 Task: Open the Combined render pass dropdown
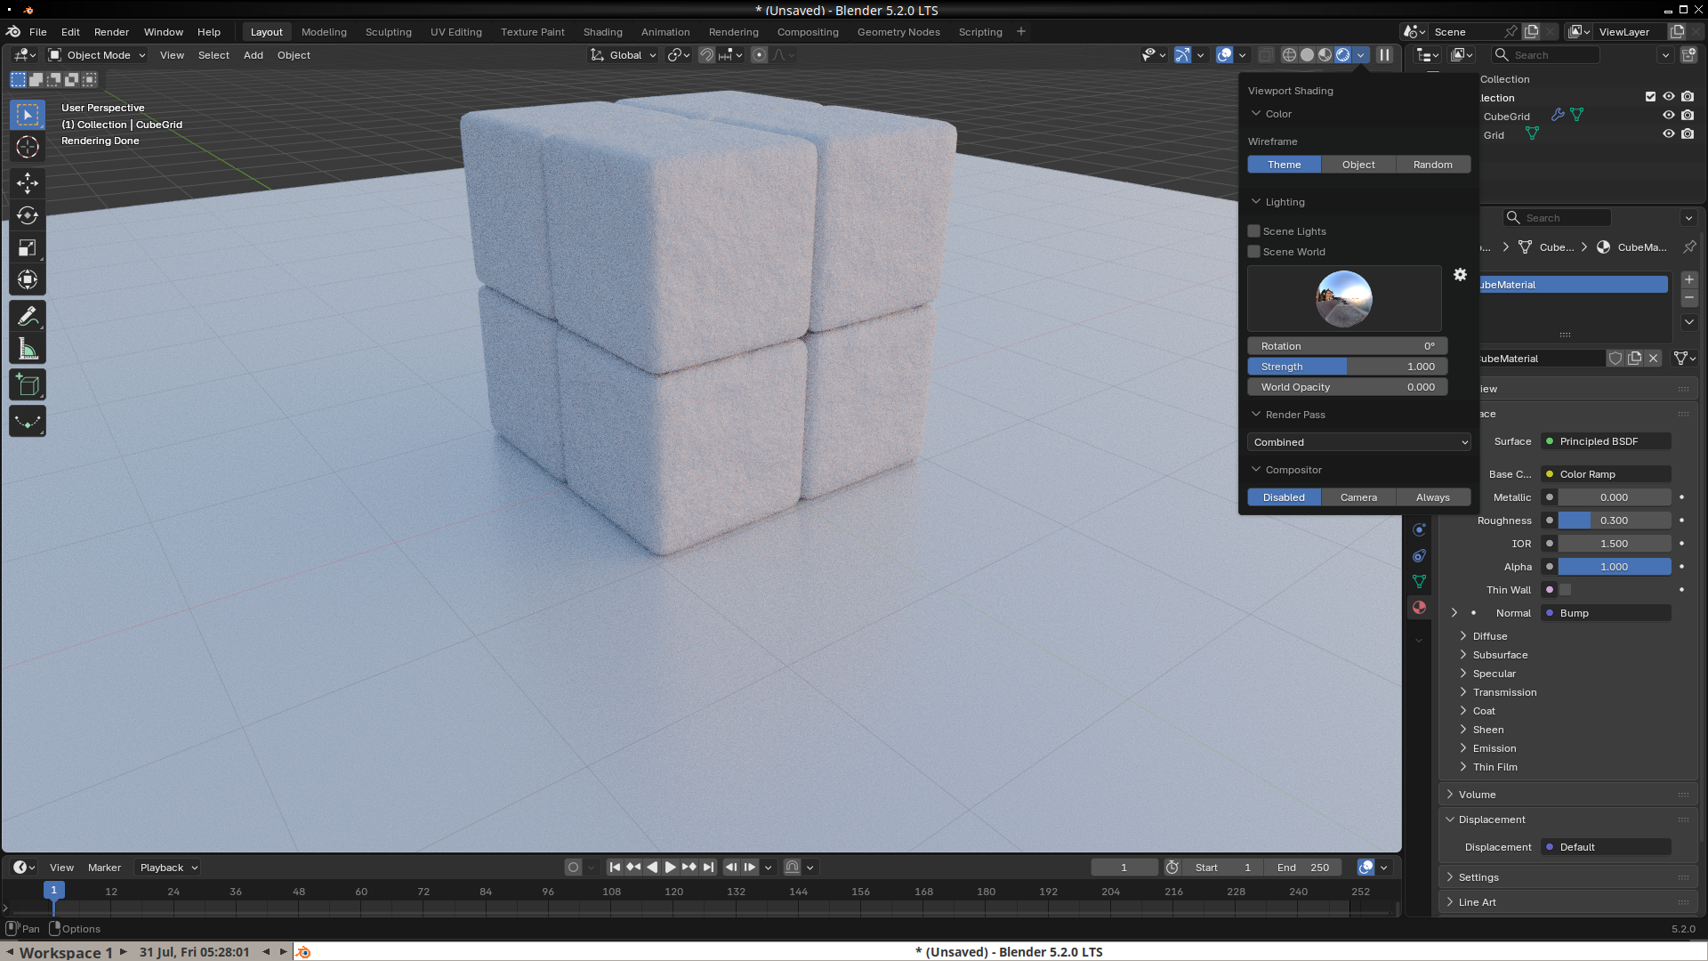pos(1359,442)
